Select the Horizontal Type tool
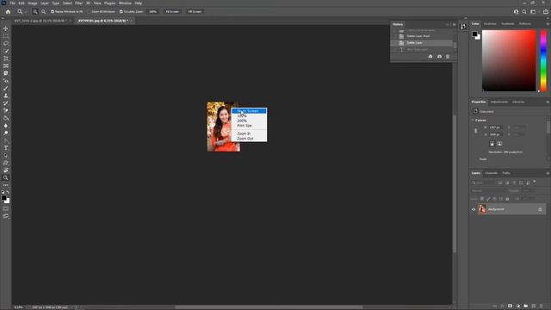This screenshot has height=310, width=551. pyautogui.click(x=6, y=148)
